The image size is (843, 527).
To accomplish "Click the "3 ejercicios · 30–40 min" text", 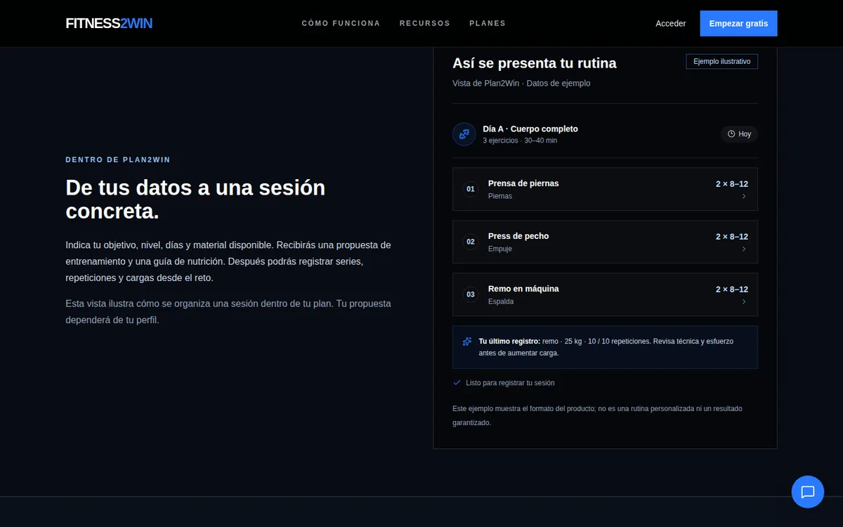I will pos(520,141).
